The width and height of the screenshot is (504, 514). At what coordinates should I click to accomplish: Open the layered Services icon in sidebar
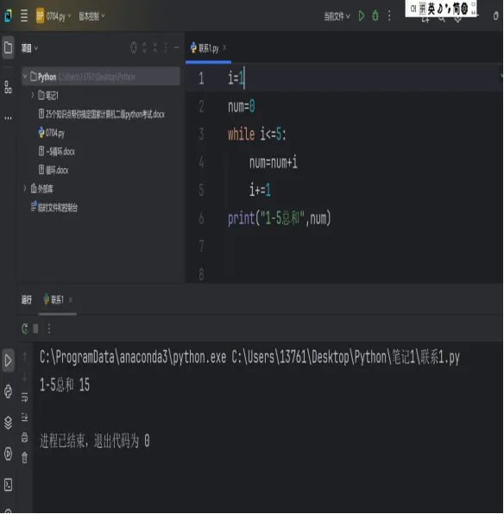(x=9, y=423)
